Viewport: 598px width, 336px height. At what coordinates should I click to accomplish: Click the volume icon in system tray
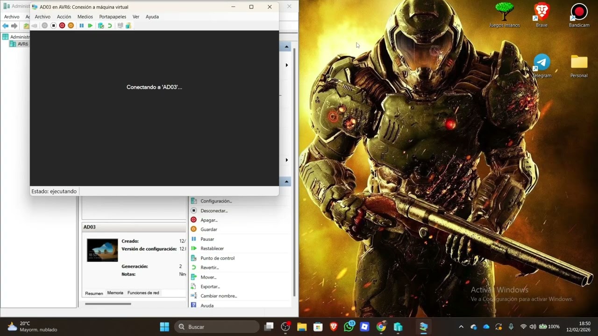533,327
